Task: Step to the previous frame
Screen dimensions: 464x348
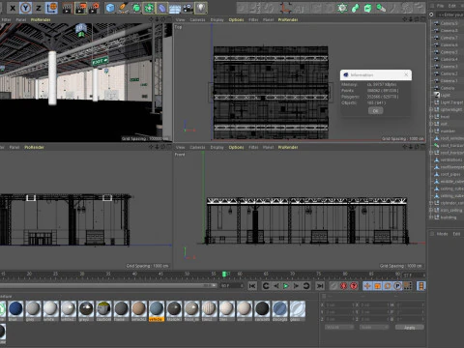Action: point(276,286)
